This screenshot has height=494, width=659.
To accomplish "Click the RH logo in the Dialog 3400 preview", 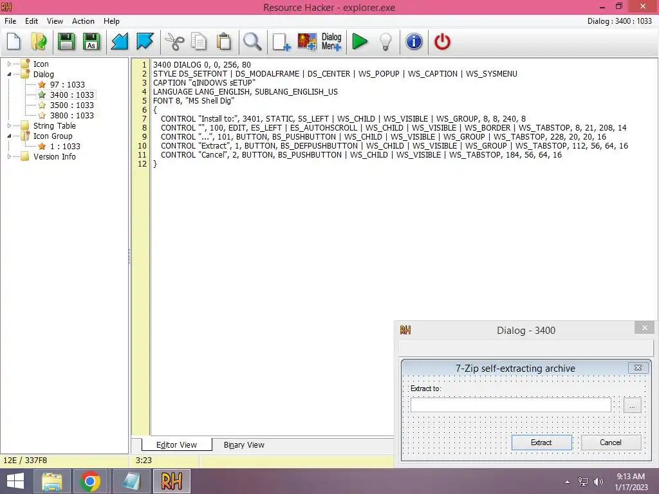I will click(405, 330).
